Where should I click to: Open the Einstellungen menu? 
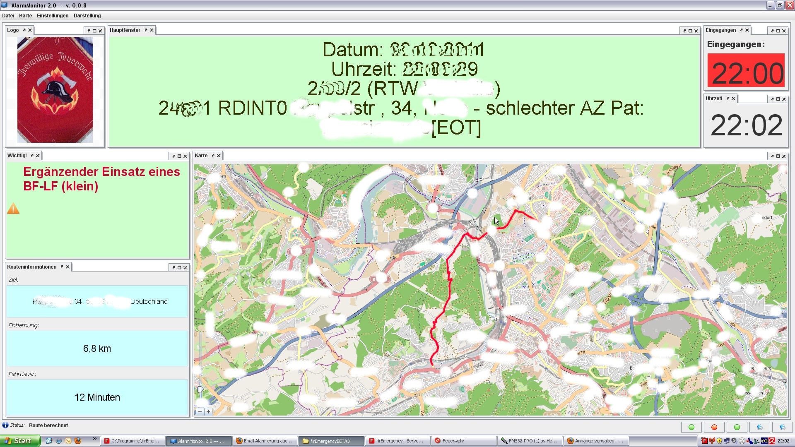[53, 16]
